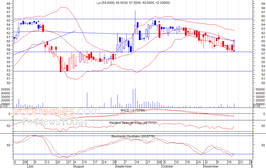Viewport: 266px width, 168px height.
Task: Click the 57 price label on the right axis
Action: pyautogui.click(x=263, y=54)
